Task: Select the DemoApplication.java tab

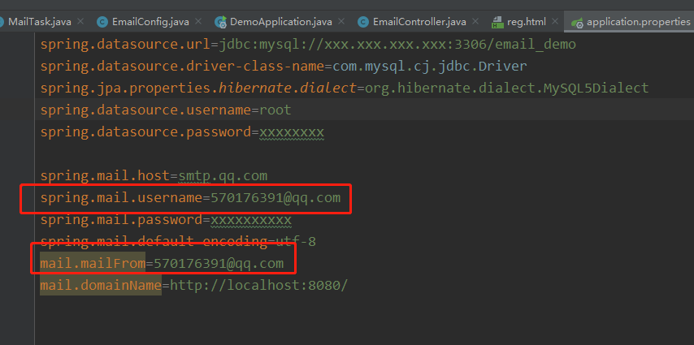Action: pos(281,21)
